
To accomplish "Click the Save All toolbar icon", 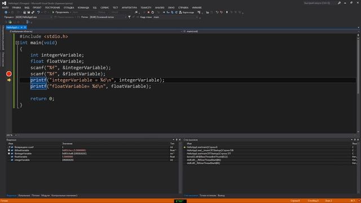I will 33,12.
